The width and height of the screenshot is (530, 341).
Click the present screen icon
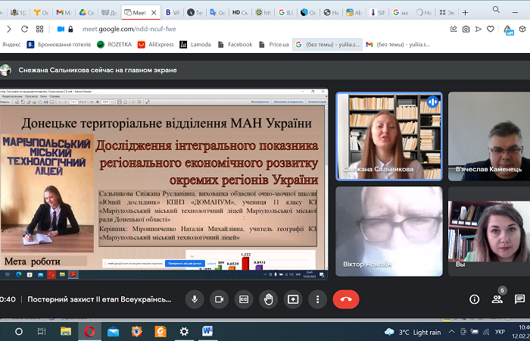click(x=293, y=299)
